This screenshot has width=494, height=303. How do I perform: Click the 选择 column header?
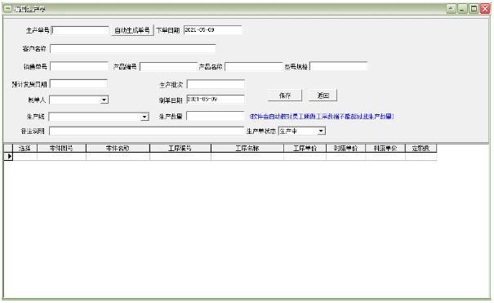pos(24,149)
